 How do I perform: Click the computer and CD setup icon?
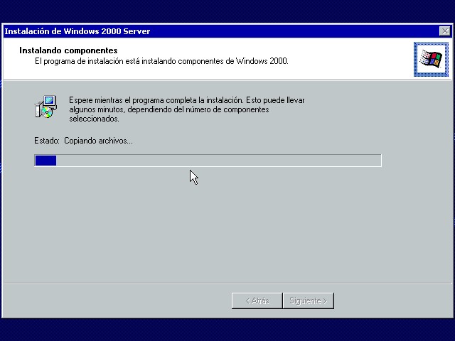coord(45,107)
